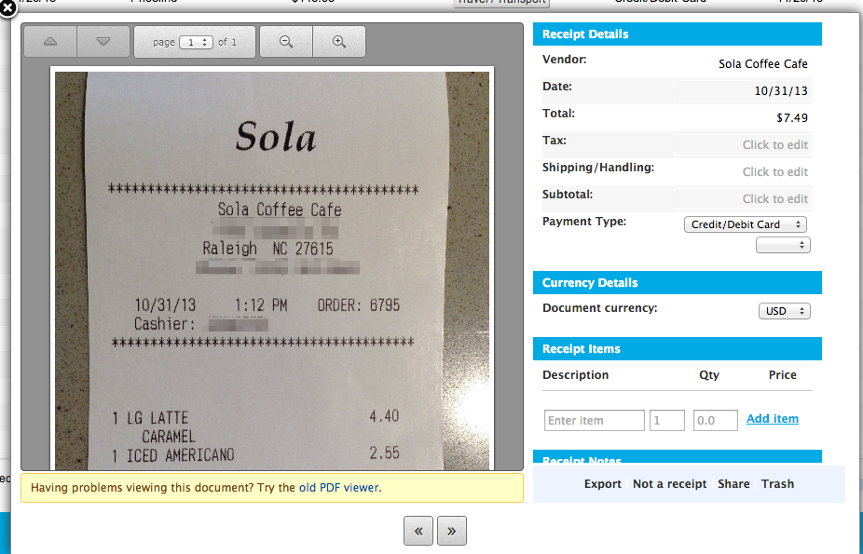Close the receipt viewer overlay

tap(7, 8)
